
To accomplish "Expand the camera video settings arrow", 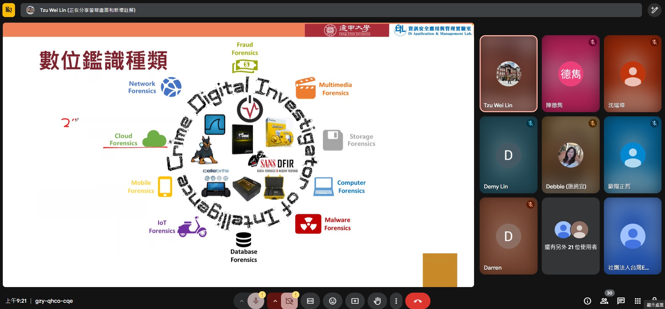I will coord(275,301).
